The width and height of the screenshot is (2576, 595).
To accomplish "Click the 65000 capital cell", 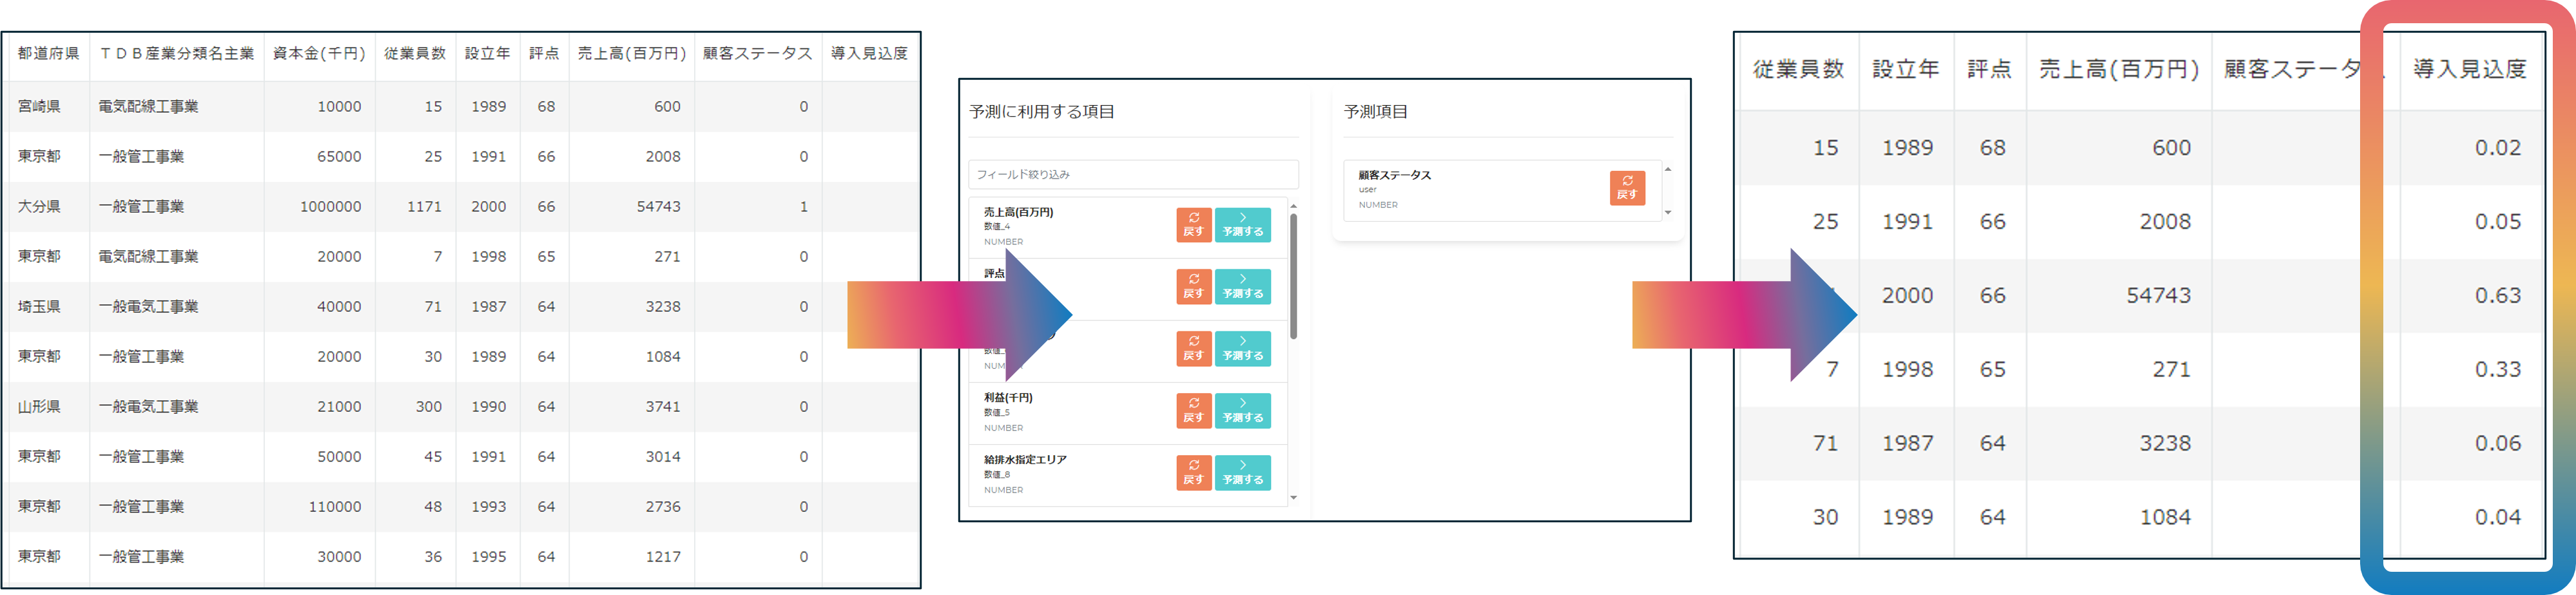I will [x=339, y=157].
